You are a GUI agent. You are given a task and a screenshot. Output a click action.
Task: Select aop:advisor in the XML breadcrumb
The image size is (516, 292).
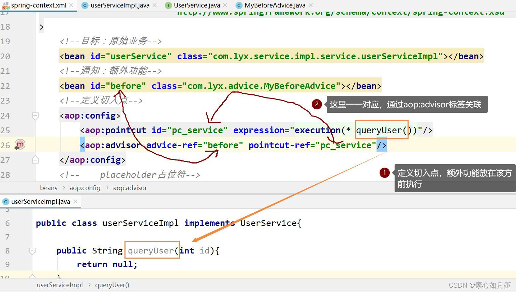point(130,188)
